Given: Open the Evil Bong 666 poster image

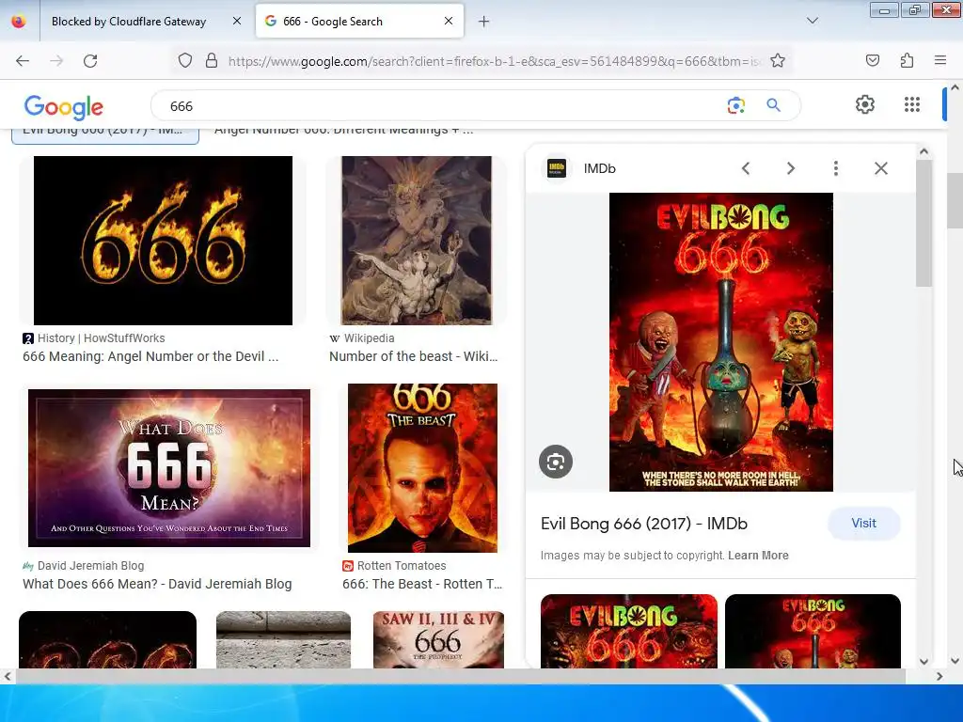Looking at the screenshot, I should (721, 342).
